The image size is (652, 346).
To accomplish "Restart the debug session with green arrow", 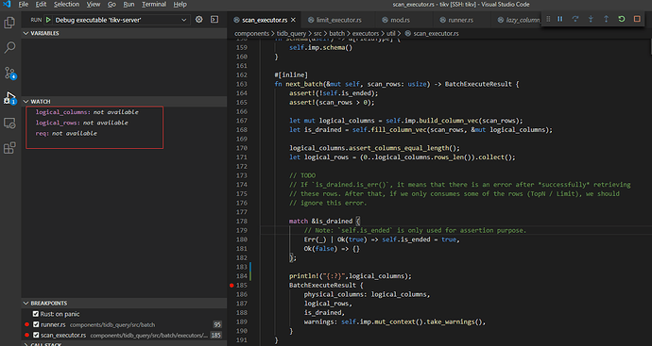I will (622, 19).
